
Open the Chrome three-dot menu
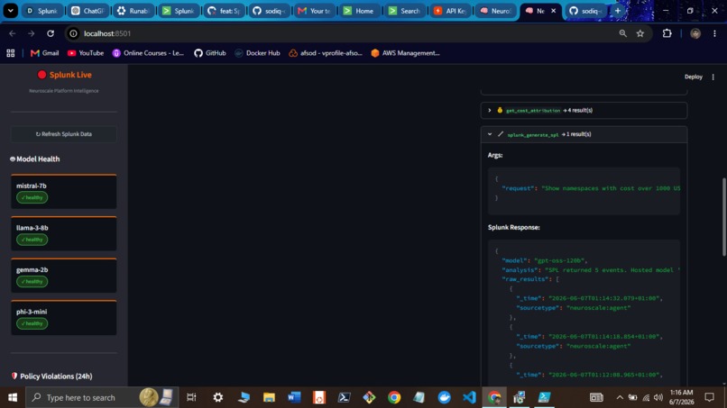point(714,33)
